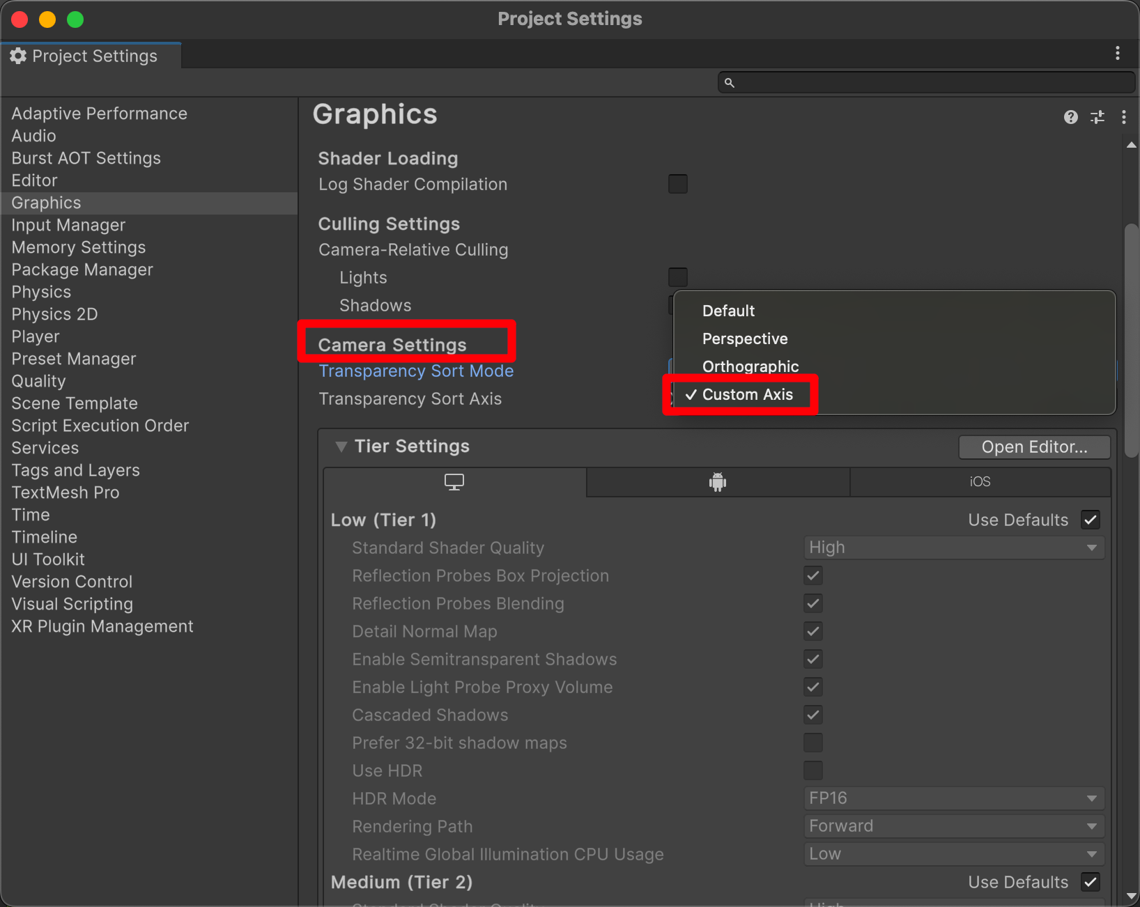The height and width of the screenshot is (907, 1140).
Task: Open Realtime Global Illumination CPU Usage dropdown
Action: click(954, 854)
